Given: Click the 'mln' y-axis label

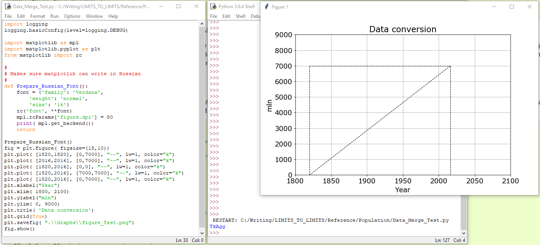Looking at the screenshot, I should click(x=270, y=105).
